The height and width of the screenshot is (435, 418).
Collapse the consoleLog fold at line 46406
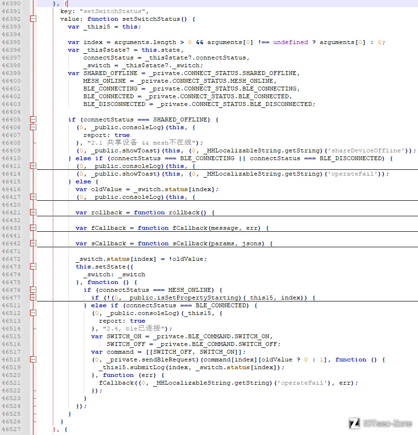(x=33, y=127)
